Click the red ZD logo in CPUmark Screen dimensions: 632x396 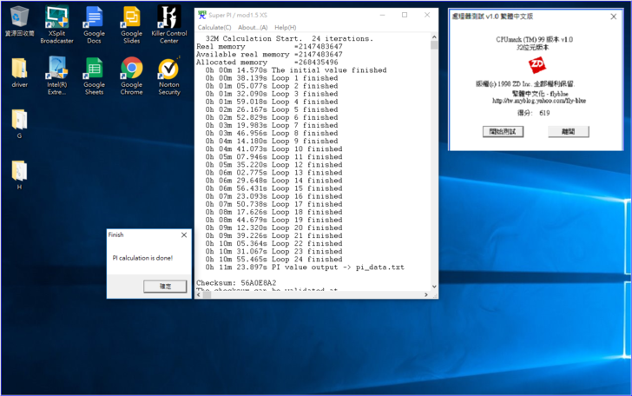click(538, 65)
